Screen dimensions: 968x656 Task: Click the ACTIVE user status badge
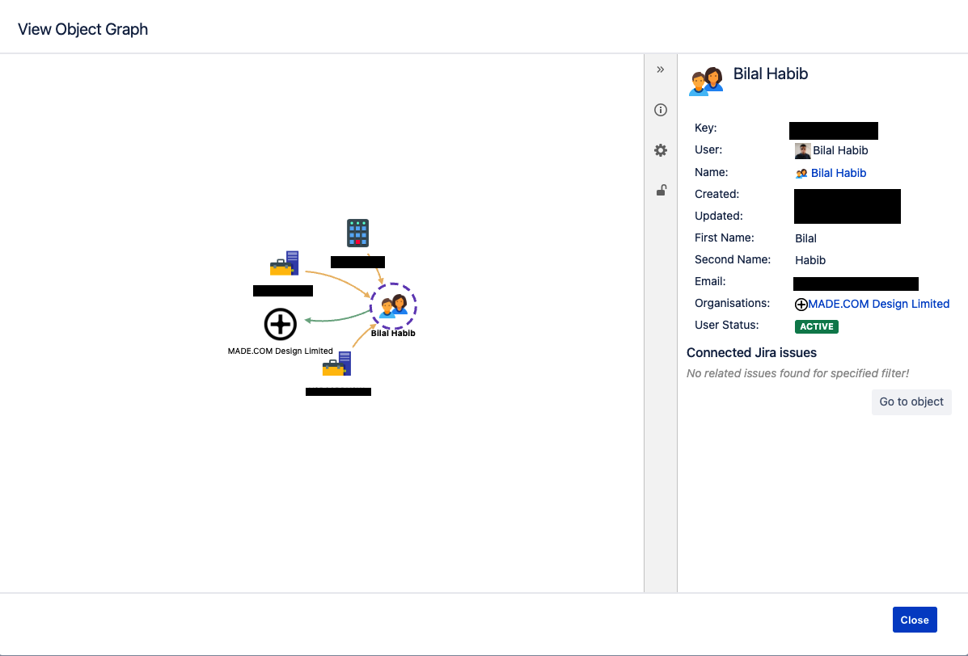coord(817,326)
